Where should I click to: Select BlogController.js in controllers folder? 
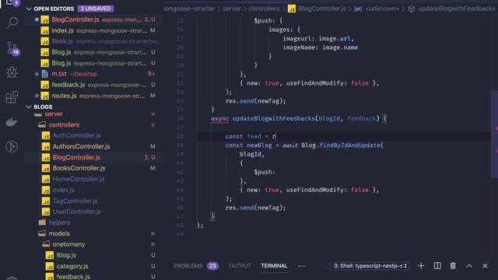coord(76,157)
